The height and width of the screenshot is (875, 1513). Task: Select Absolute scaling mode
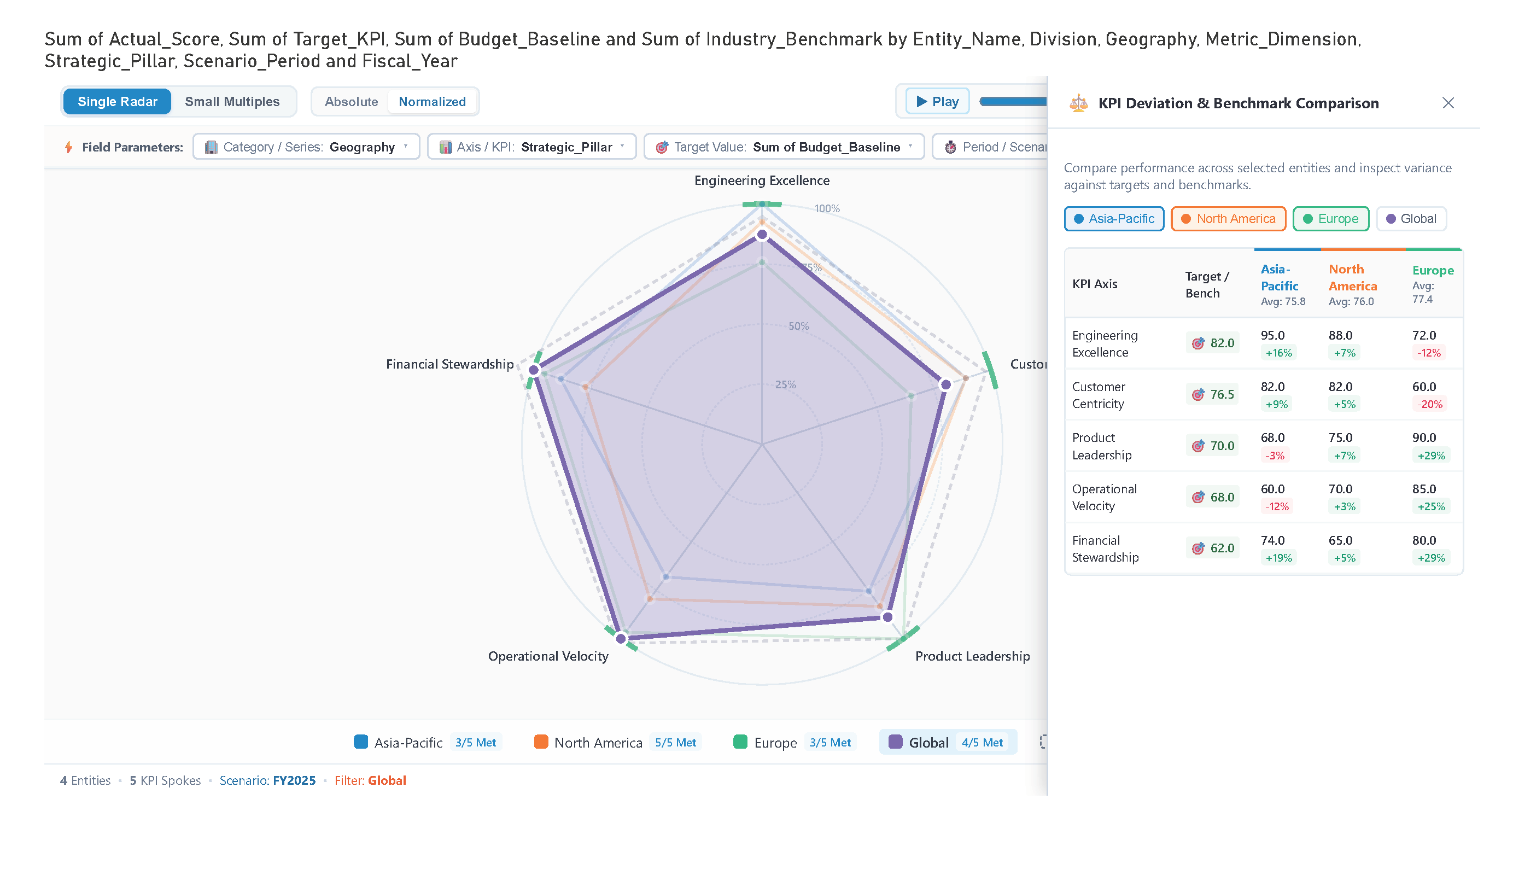[351, 102]
